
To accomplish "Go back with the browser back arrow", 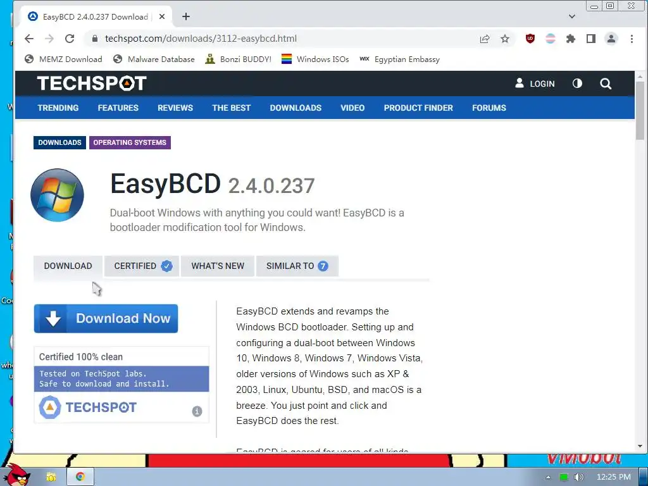I will 29,39.
